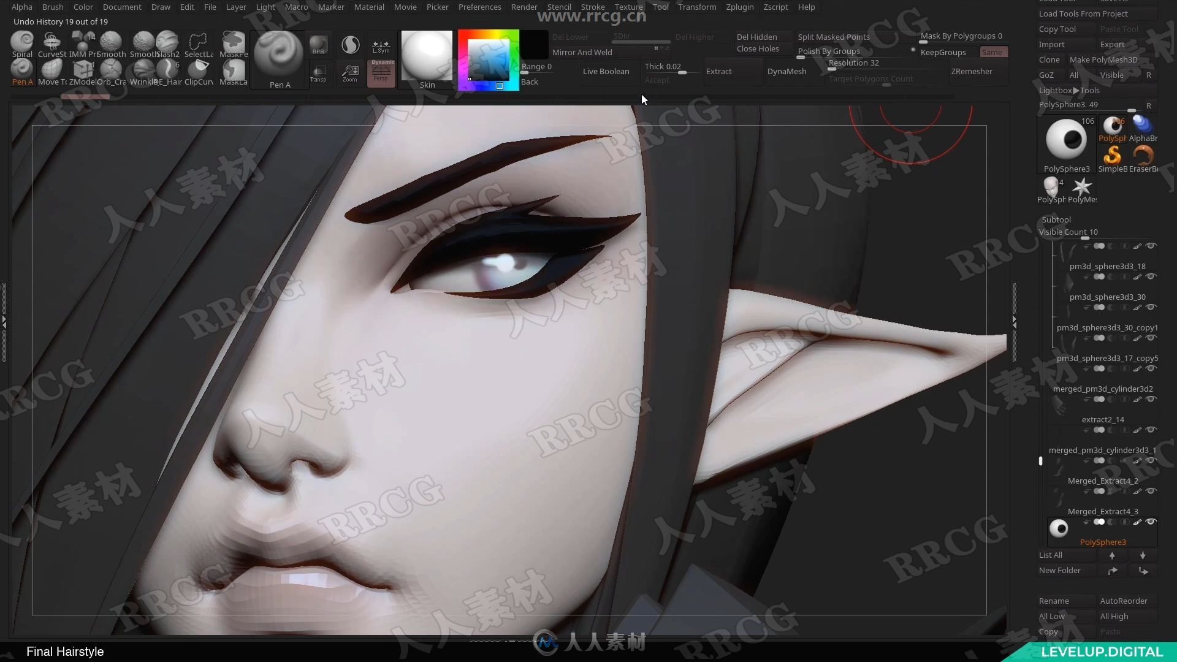Select the head-shaped PolySph tool thumbnail

(1051, 189)
